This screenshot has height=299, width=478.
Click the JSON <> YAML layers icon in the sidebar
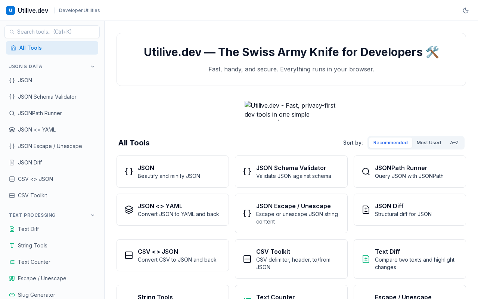(12, 130)
